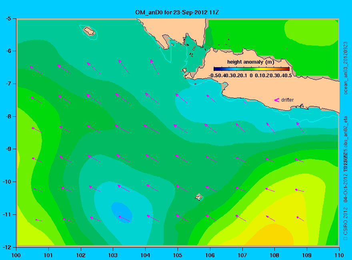
Task: Click the plot title 'OM_anD0 for 23-Sep-2012 11Z'
Action: coord(177,12)
